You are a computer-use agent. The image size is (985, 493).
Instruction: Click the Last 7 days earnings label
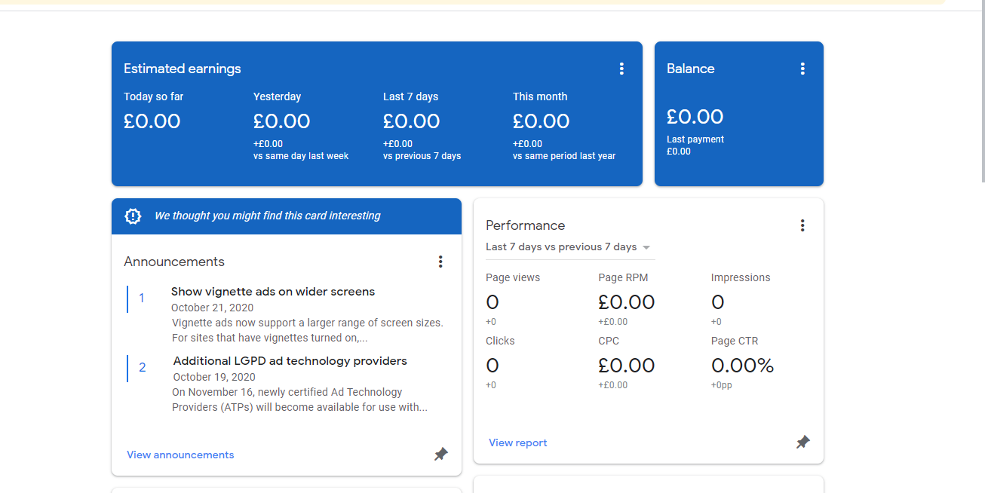(x=410, y=96)
